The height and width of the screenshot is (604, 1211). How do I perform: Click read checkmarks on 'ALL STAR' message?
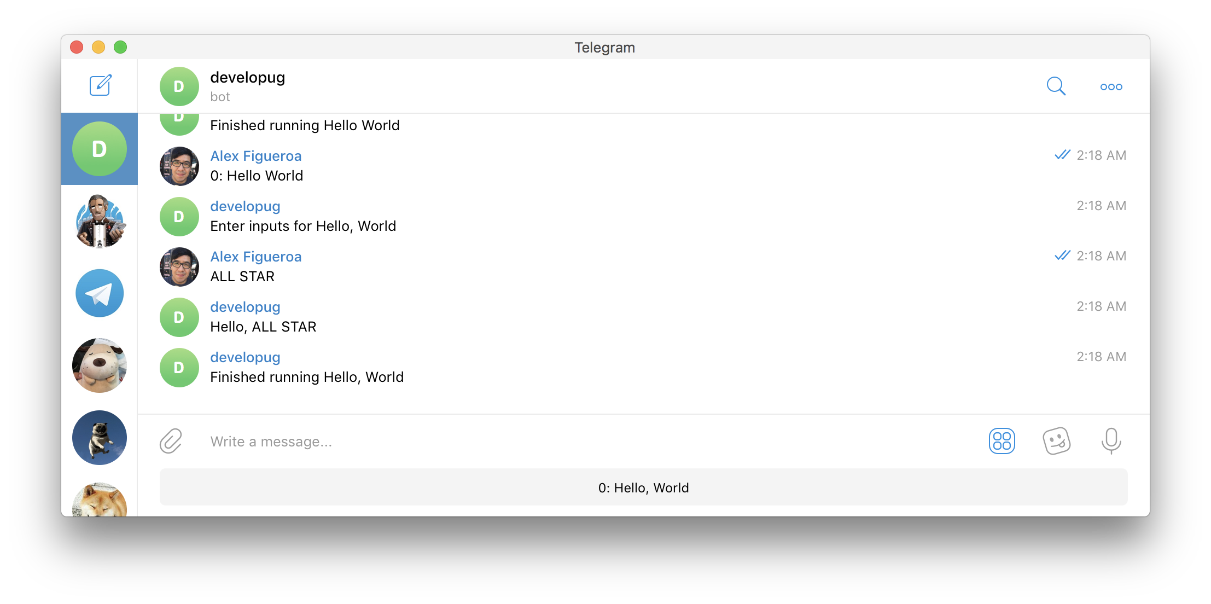tap(1062, 255)
